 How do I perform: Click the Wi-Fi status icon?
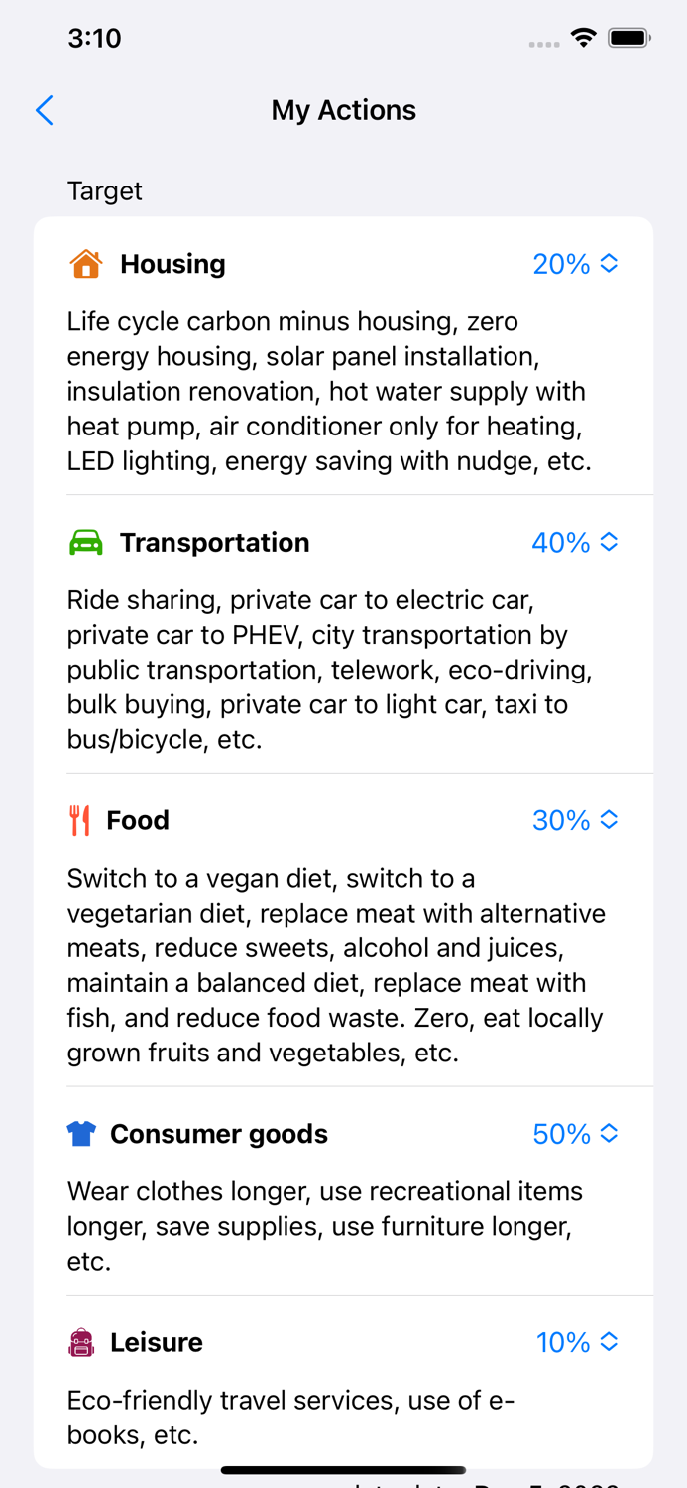583,37
